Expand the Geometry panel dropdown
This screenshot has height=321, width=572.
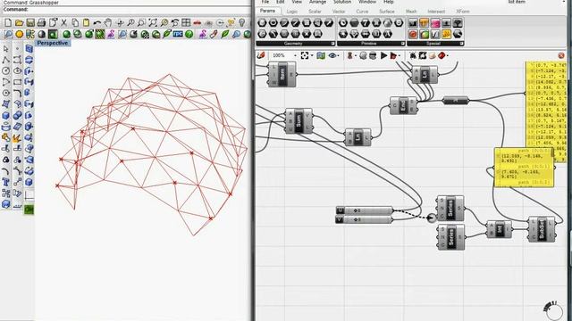[x=332, y=44]
